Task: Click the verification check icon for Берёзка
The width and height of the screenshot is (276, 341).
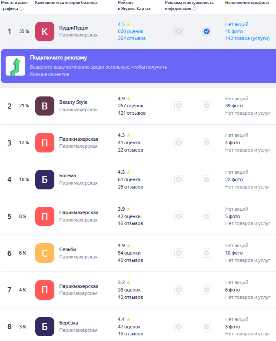Action: [206, 327]
